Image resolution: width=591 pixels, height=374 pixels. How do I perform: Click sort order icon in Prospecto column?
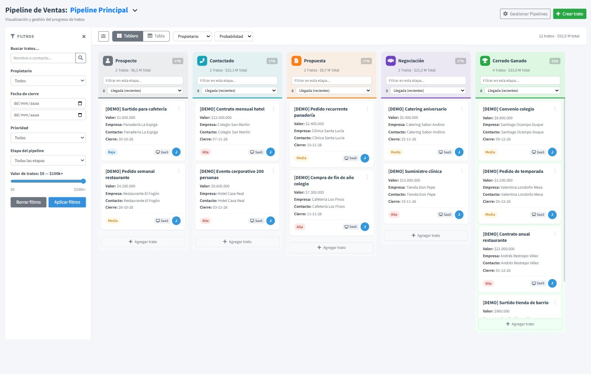[x=104, y=91]
